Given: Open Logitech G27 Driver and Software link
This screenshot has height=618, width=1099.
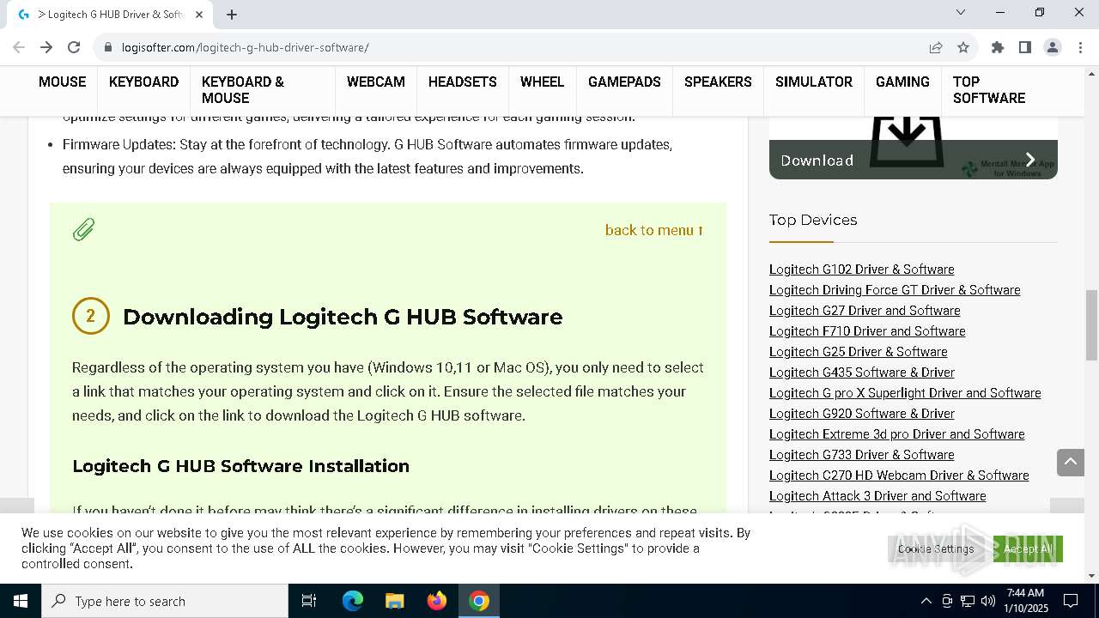Looking at the screenshot, I should coord(865,311).
